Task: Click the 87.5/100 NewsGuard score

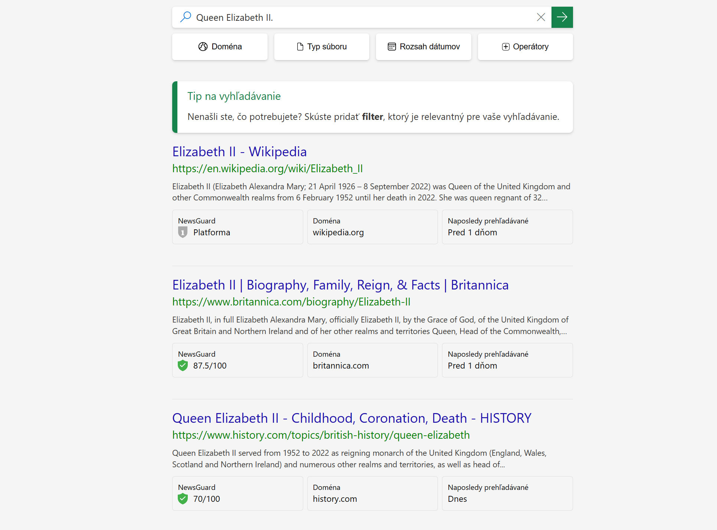Action: tap(210, 366)
